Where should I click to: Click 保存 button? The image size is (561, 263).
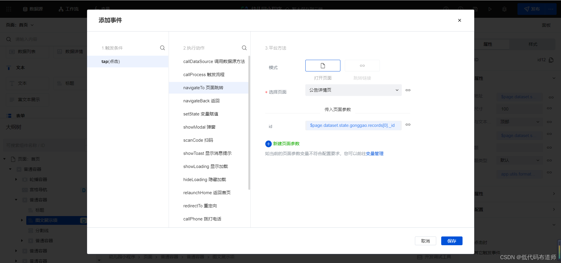tap(452, 241)
